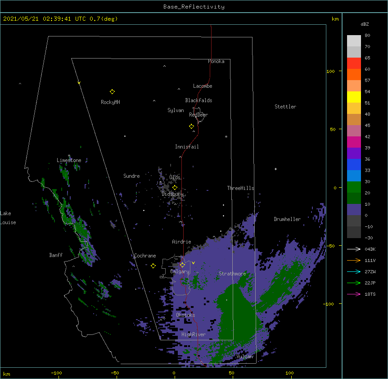Click the Blackfalds town label
Screen dimensions: 388x379
click(199, 100)
